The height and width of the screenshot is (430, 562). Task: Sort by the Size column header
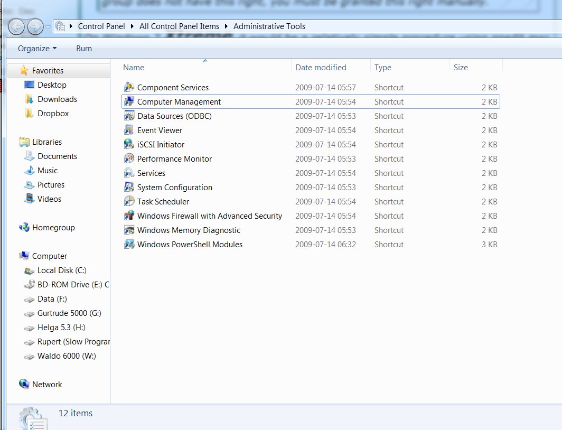476,68
